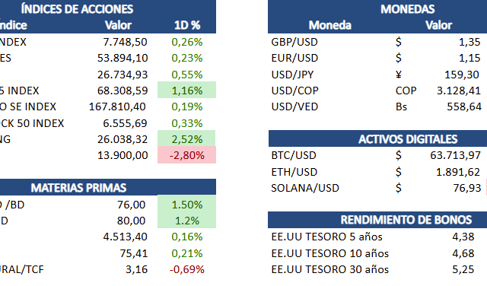Viewport: 487px width, 286px height.
Task: Click the MONEDAS section header
Action: (408, 9)
